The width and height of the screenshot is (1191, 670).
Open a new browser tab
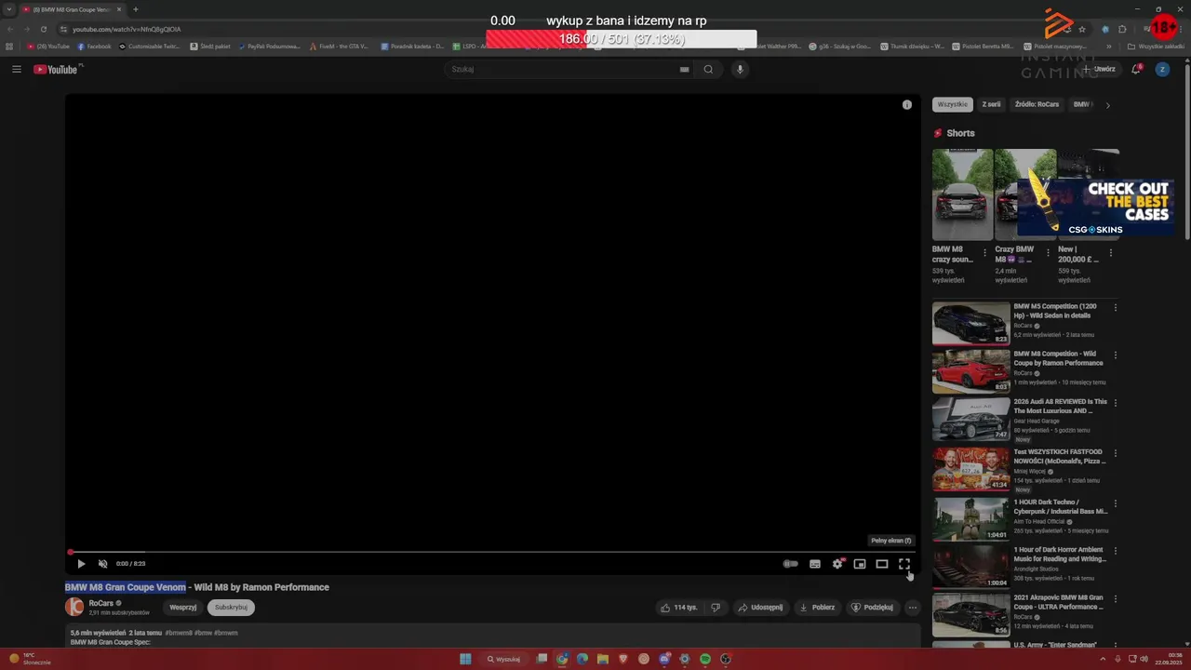click(x=135, y=9)
